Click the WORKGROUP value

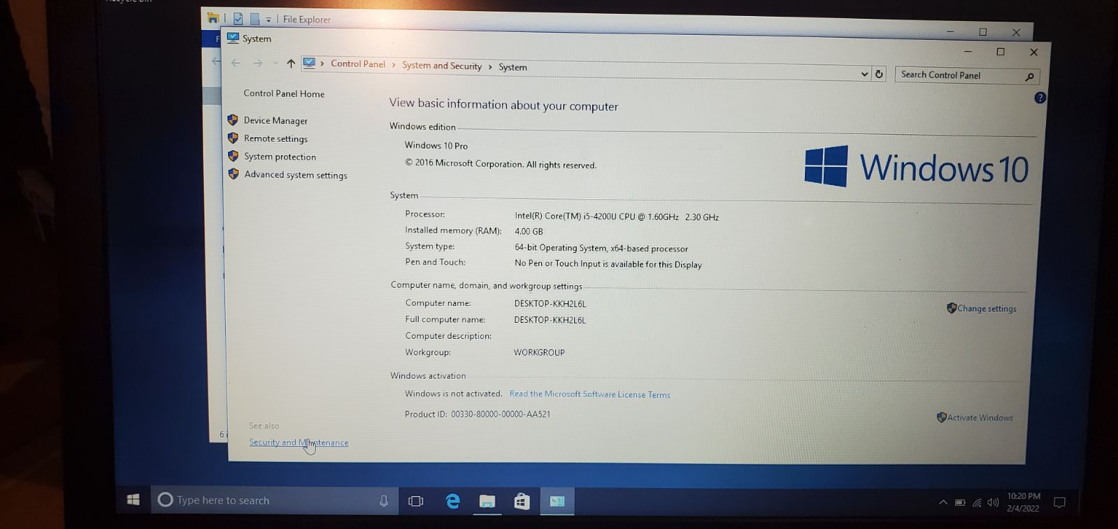click(539, 352)
